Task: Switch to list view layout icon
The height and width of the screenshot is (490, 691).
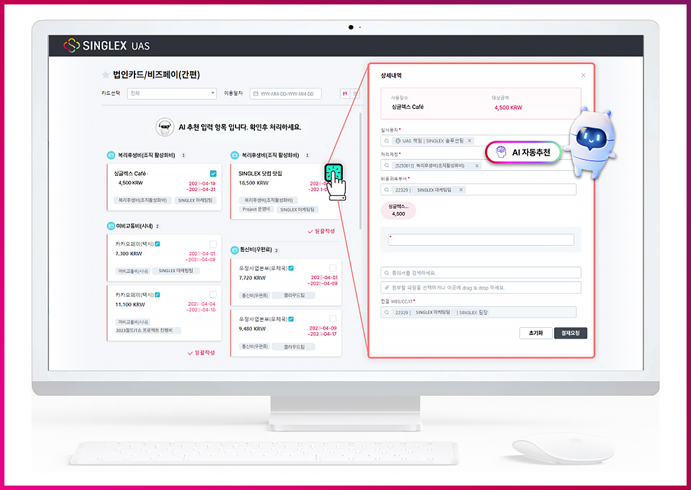Action: pyautogui.click(x=355, y=94)
